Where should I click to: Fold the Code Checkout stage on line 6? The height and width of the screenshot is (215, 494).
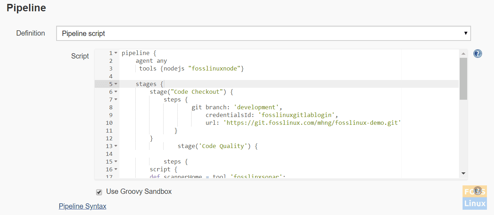coord(116,92)
